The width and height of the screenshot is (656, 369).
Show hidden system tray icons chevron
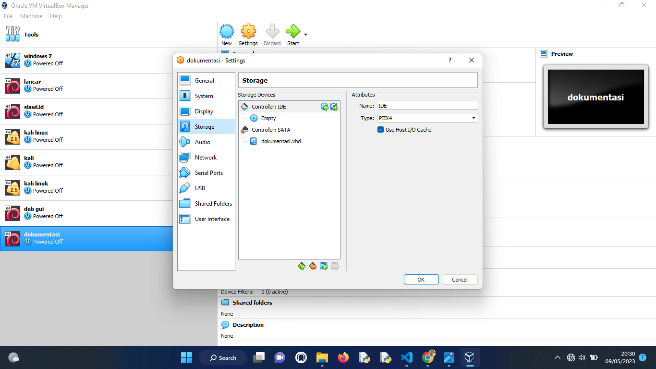(558, 357)
